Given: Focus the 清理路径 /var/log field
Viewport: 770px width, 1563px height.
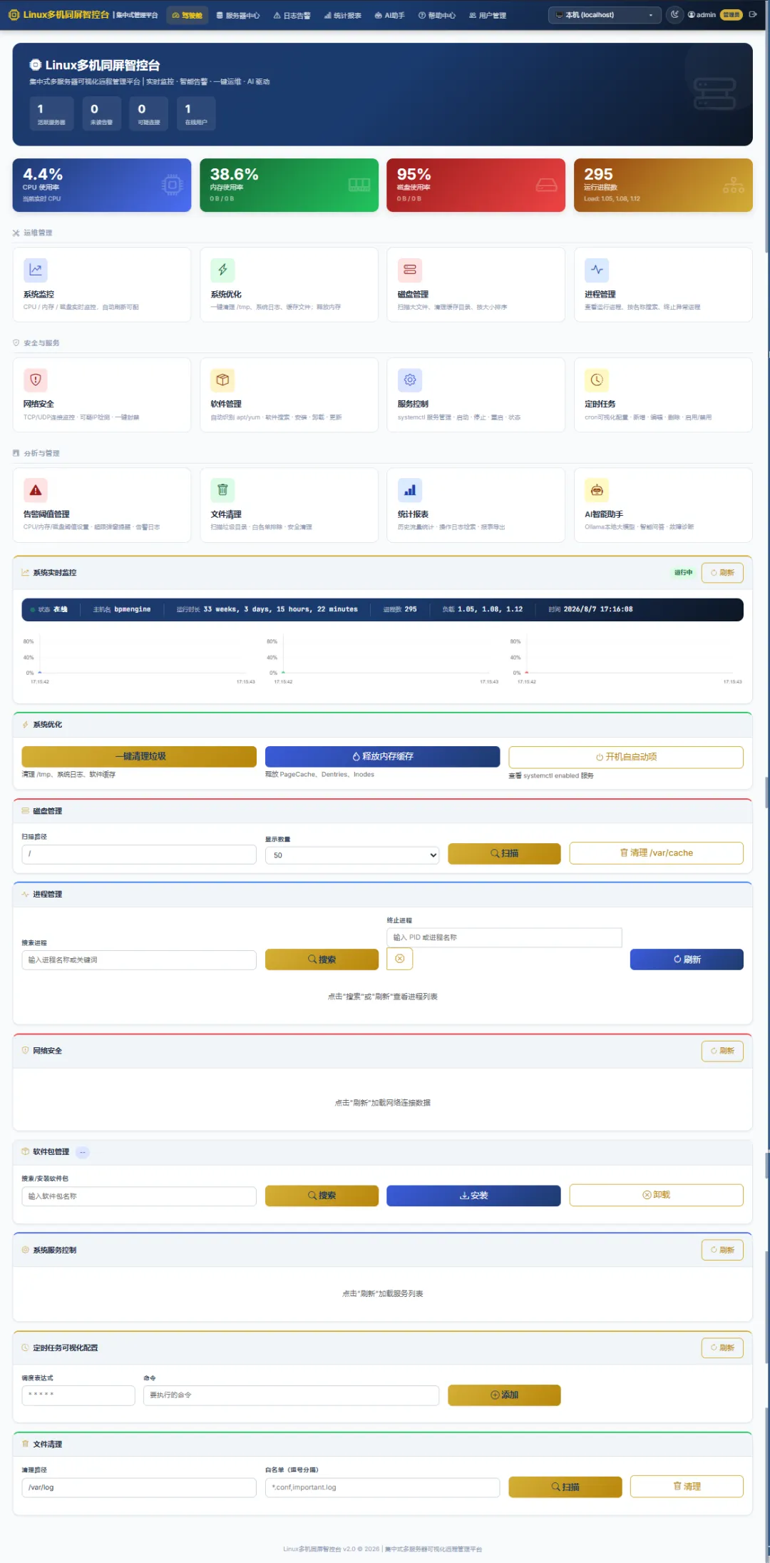Looking at the screenshot, I should click(x=139, y=1487).
